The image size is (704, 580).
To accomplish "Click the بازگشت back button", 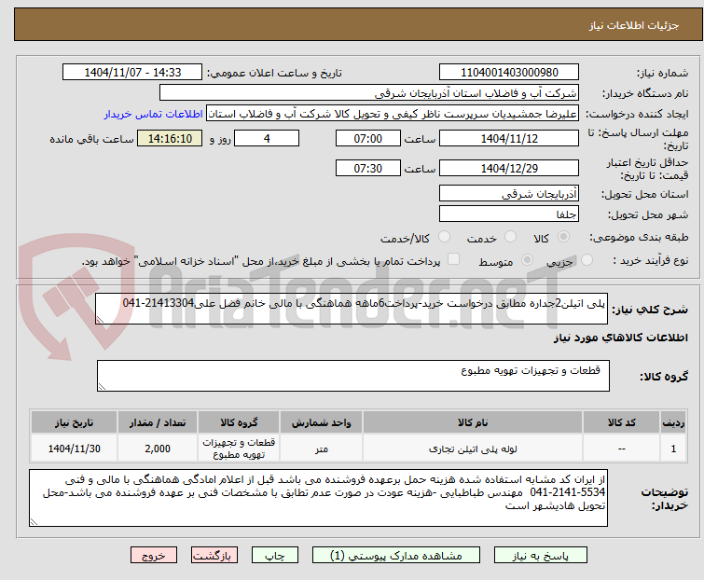I will click(x=214, y=556).
